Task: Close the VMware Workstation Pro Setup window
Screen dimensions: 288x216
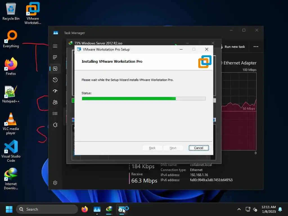Action: [207, 49]
